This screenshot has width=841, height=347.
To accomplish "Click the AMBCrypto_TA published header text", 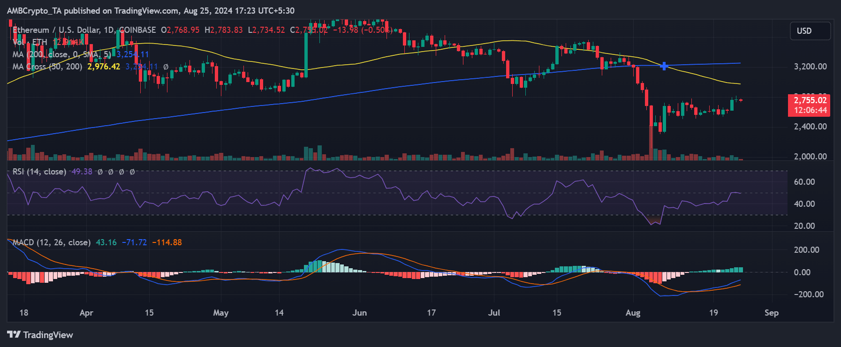I will 151,10.
